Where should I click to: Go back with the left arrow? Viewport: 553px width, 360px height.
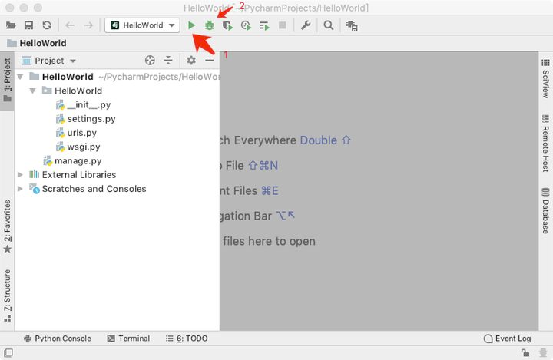tap(70, 25)
